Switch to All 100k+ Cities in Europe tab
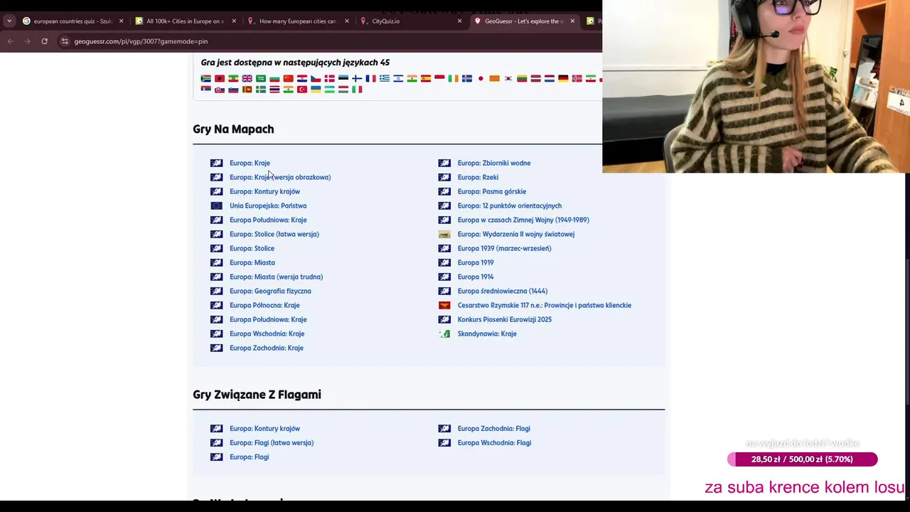The height and width of the screenshot is (512, 910). pos(186,21)
